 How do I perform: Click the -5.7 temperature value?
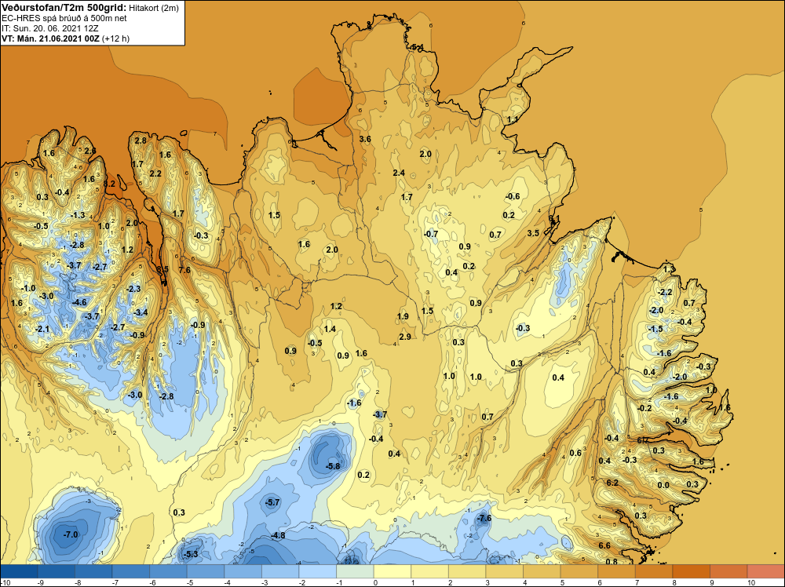tap(273, 502)
